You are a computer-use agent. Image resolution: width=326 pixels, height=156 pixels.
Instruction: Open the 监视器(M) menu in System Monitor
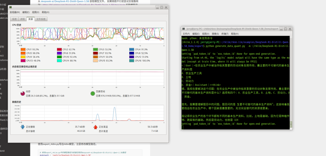[15, 12]
